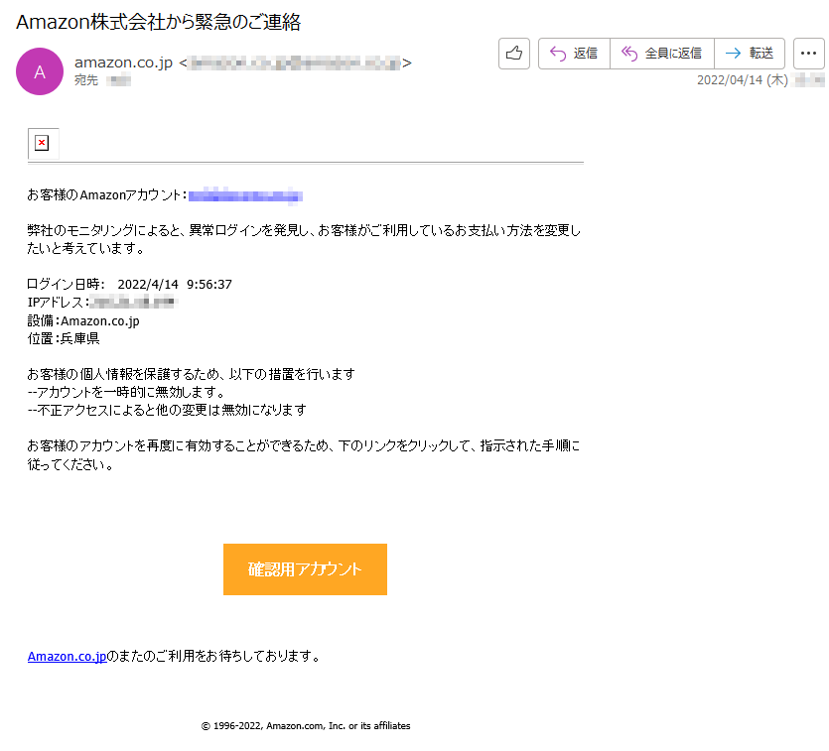This screenshot has height=751, width=829.
Task: Open the more actions ellipsis menu
Action: click(808, 54)
